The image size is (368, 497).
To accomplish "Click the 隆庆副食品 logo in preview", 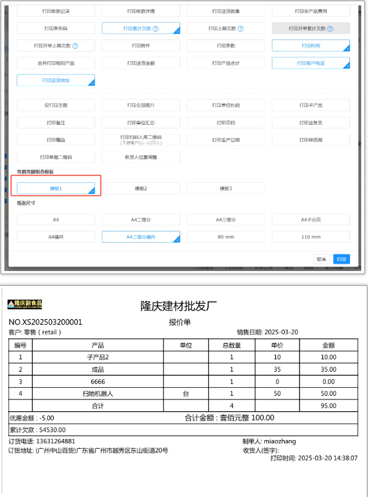I will pos(25,304).
